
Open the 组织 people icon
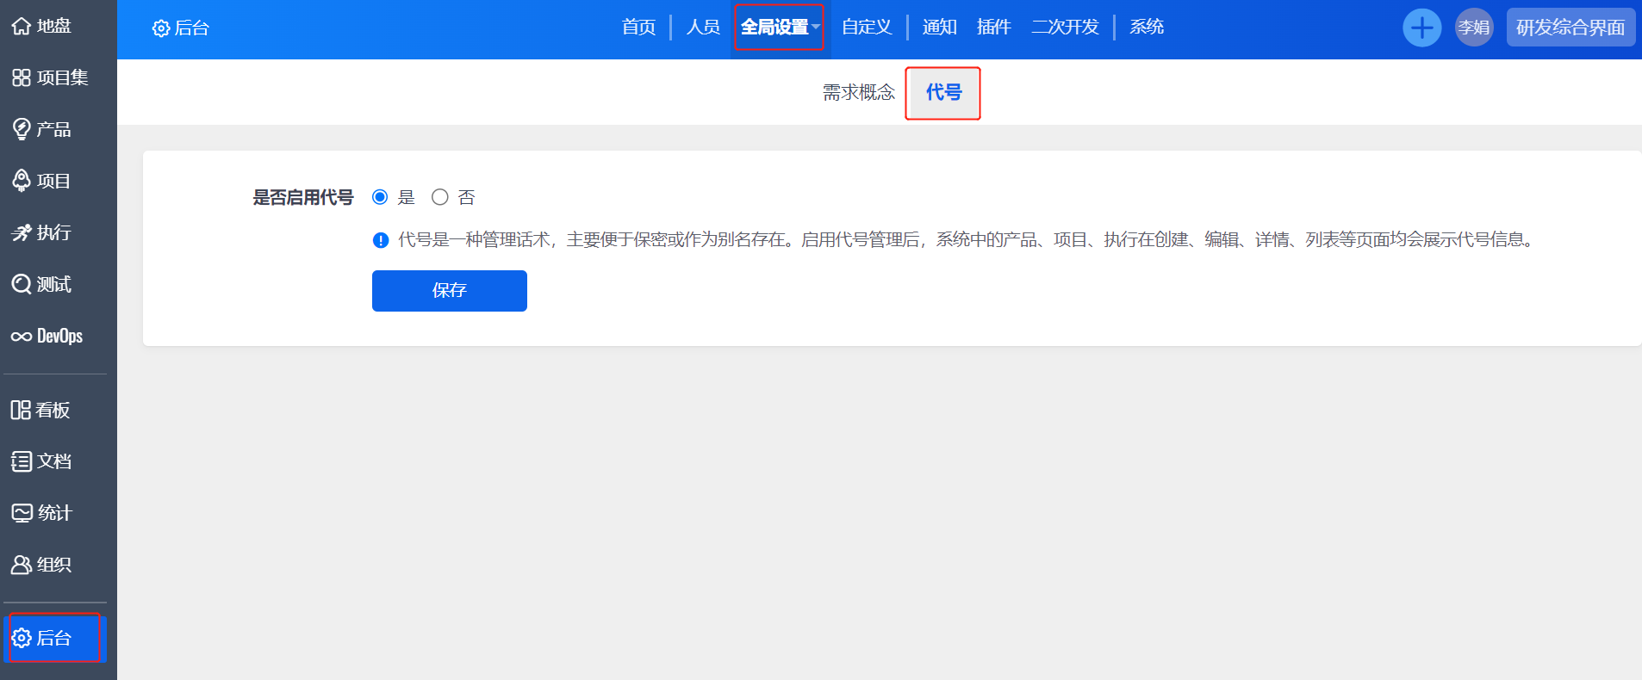[22, 565]
